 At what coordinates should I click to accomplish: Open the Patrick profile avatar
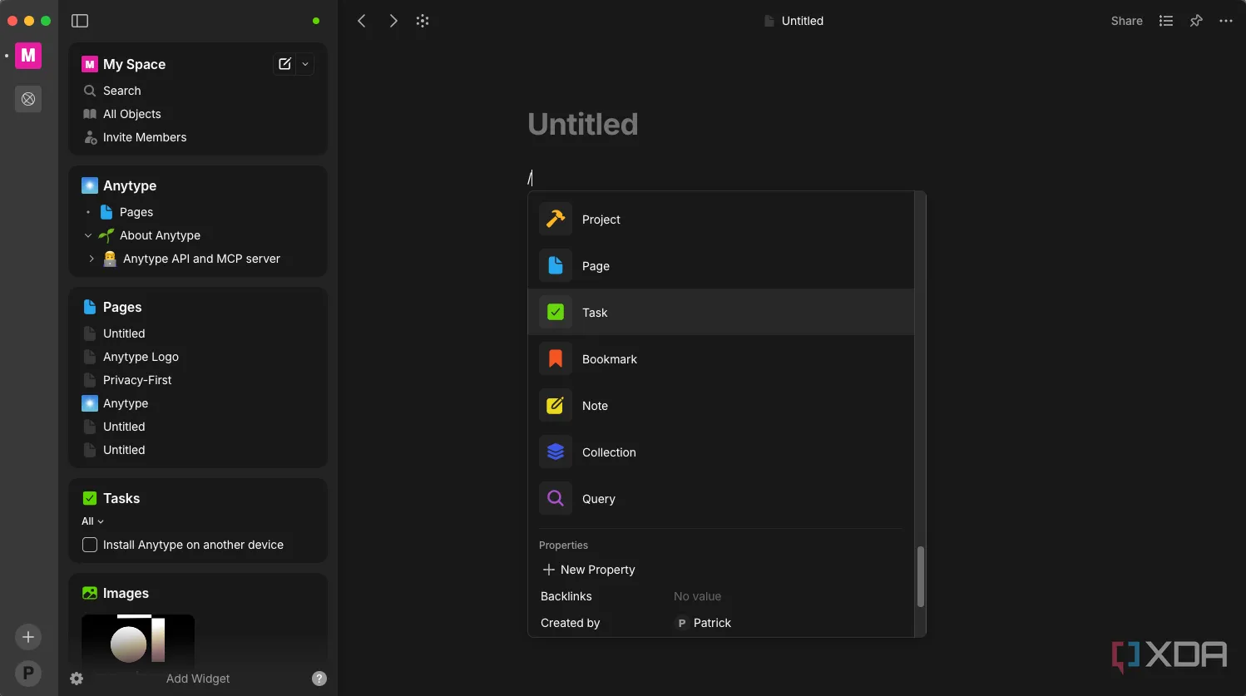(x=28, y=674)
